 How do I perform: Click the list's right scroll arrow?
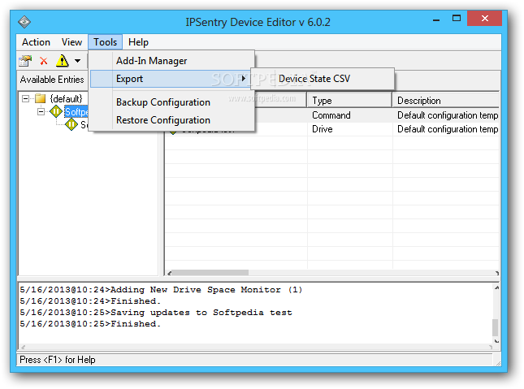pyautogui.click(x=496, y=273)
